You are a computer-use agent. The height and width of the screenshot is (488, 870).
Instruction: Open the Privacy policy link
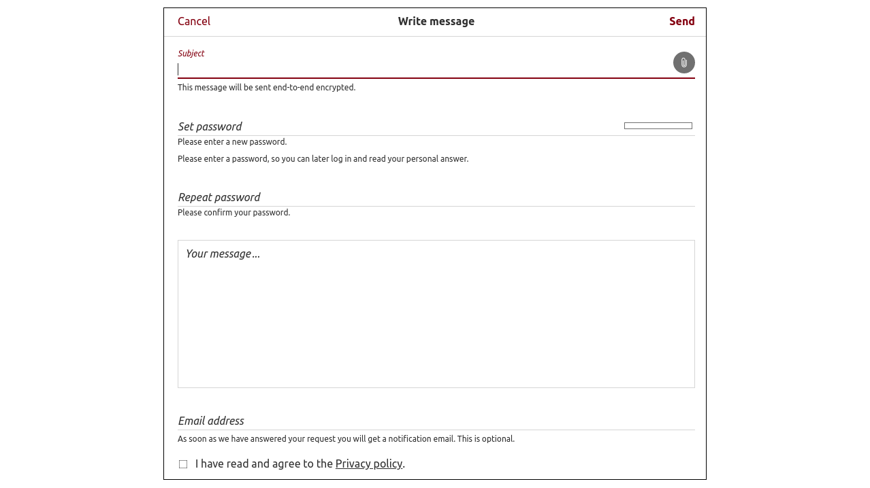[x=368, y=463]
